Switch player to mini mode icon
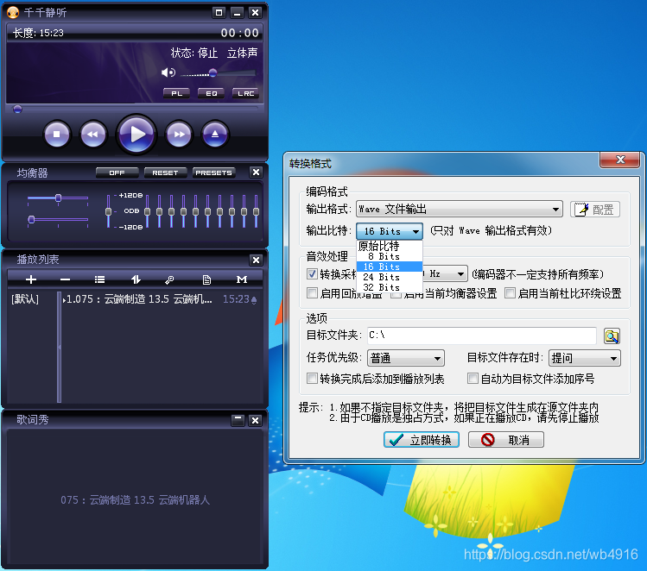The image size is (647, 571). click(x=219, y=13)
